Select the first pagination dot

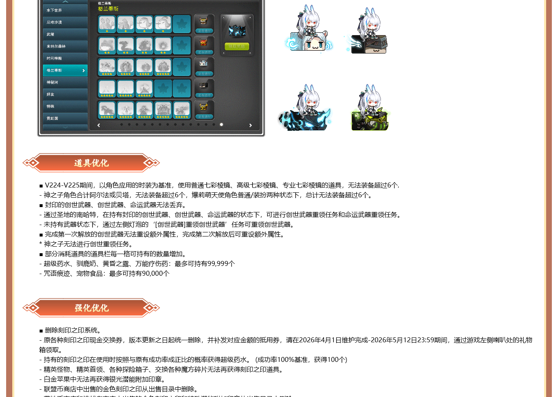pyautogui.click(x=122, y=125)
